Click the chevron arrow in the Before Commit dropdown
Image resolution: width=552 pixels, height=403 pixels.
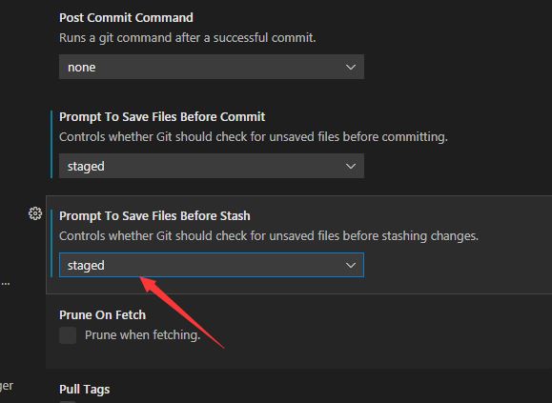coord(351,166)
